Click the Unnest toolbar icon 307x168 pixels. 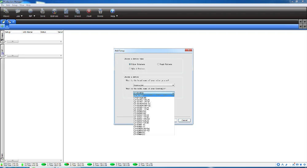click(78, 11)
